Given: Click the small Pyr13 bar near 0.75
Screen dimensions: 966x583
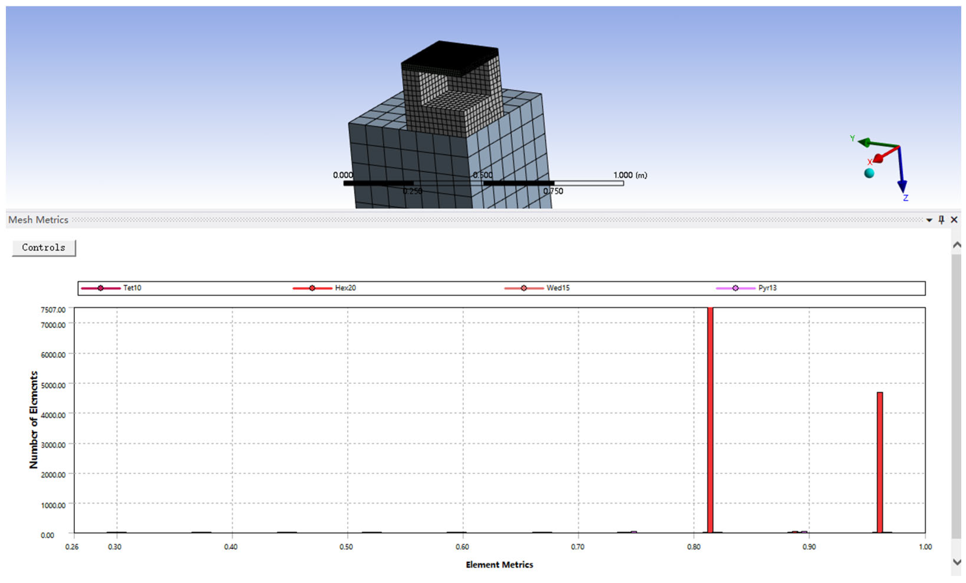Looking at the screenshot, I should pos(634,532).
